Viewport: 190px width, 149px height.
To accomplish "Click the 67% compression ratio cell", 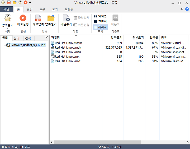I will tap(155, 48).
